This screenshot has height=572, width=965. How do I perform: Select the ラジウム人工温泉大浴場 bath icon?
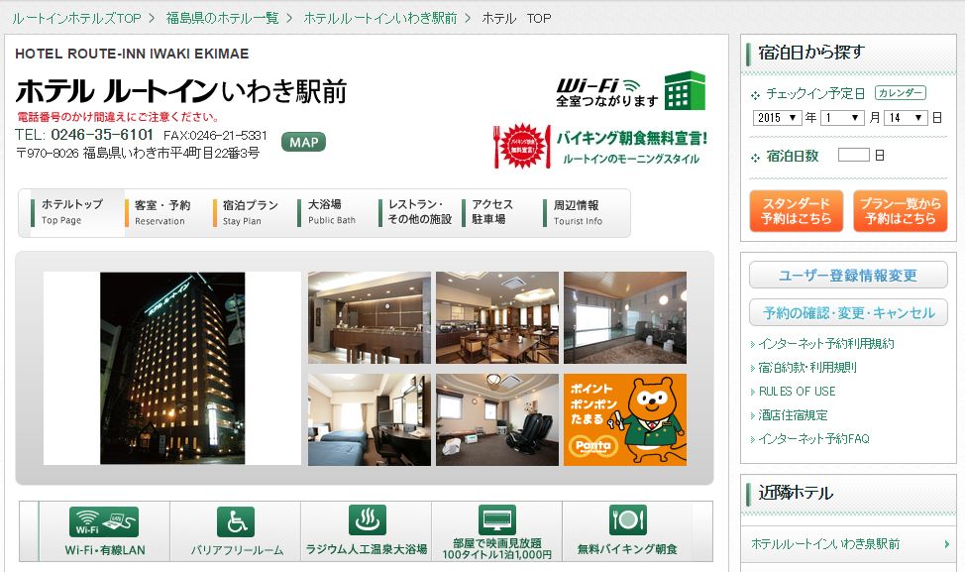(x=367, y=520)
